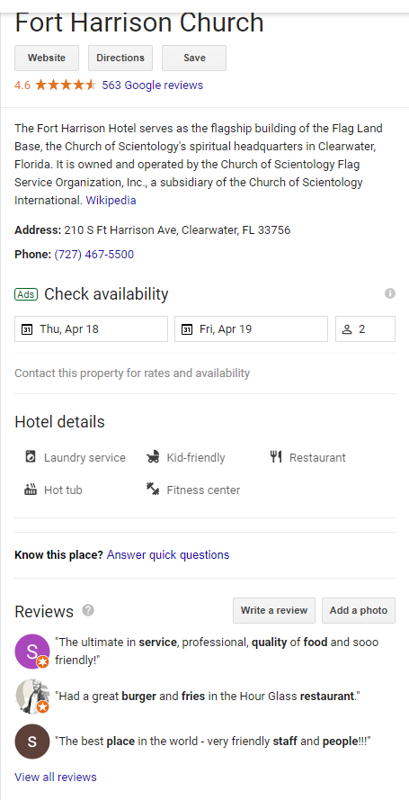Screen dimensions: 409x800
Task: Click the info icon beside Check availability
Action: (x=389, y=293)
